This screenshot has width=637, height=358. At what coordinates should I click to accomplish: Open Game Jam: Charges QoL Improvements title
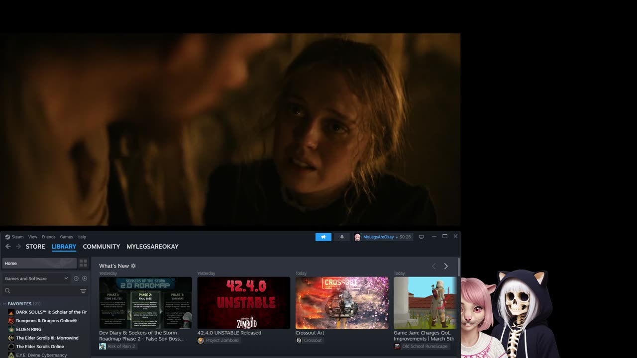point(424,336)
